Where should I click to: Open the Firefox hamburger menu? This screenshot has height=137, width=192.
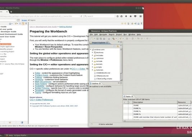[x=141, y=16]
